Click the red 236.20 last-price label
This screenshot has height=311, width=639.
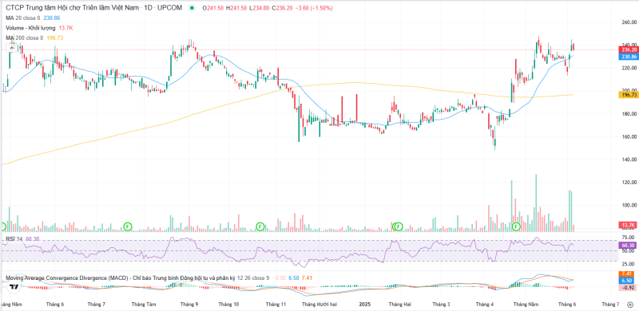(x=628, y=49)
